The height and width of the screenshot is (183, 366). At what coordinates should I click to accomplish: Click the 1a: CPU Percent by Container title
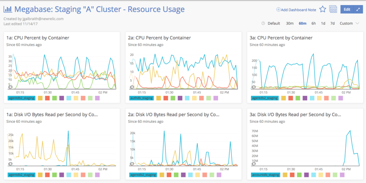[x=38, y=38]
